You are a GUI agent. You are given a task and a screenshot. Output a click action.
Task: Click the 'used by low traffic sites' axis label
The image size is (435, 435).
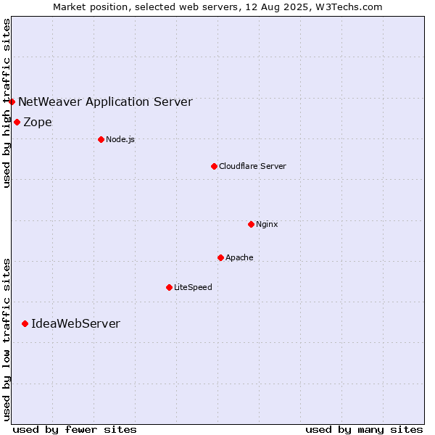(7, 340)
